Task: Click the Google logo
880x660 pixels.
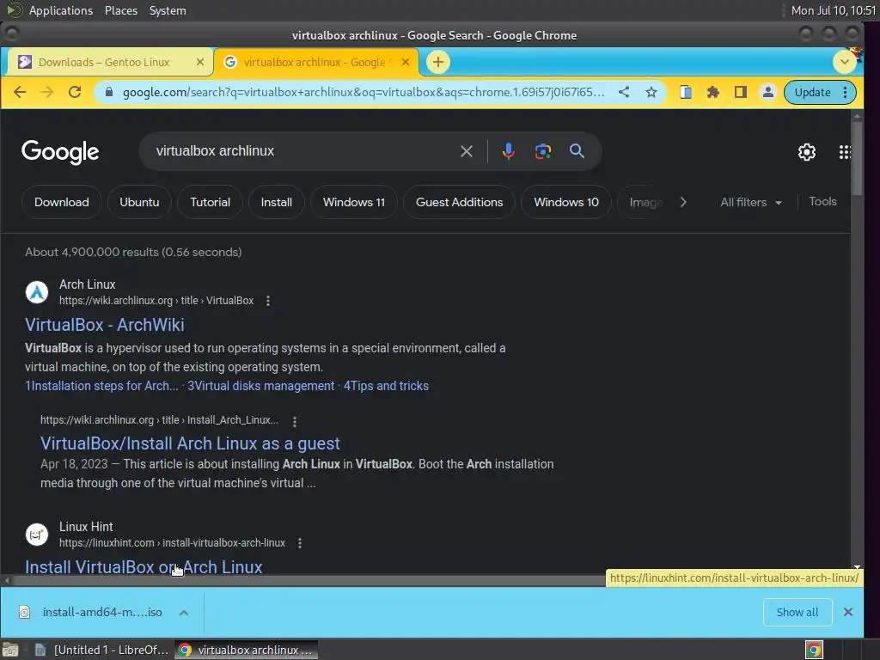Action: coord(60,151)
